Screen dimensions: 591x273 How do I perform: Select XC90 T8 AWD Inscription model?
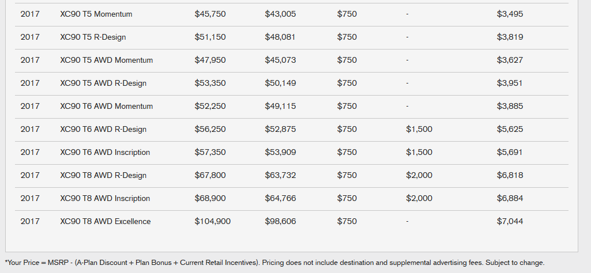tap(105, 199)
